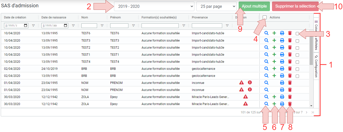This screenshot has width=343, height=132.
Task: Tick the select-all checkbox in Actions header
Action: [x=265, y=17]
